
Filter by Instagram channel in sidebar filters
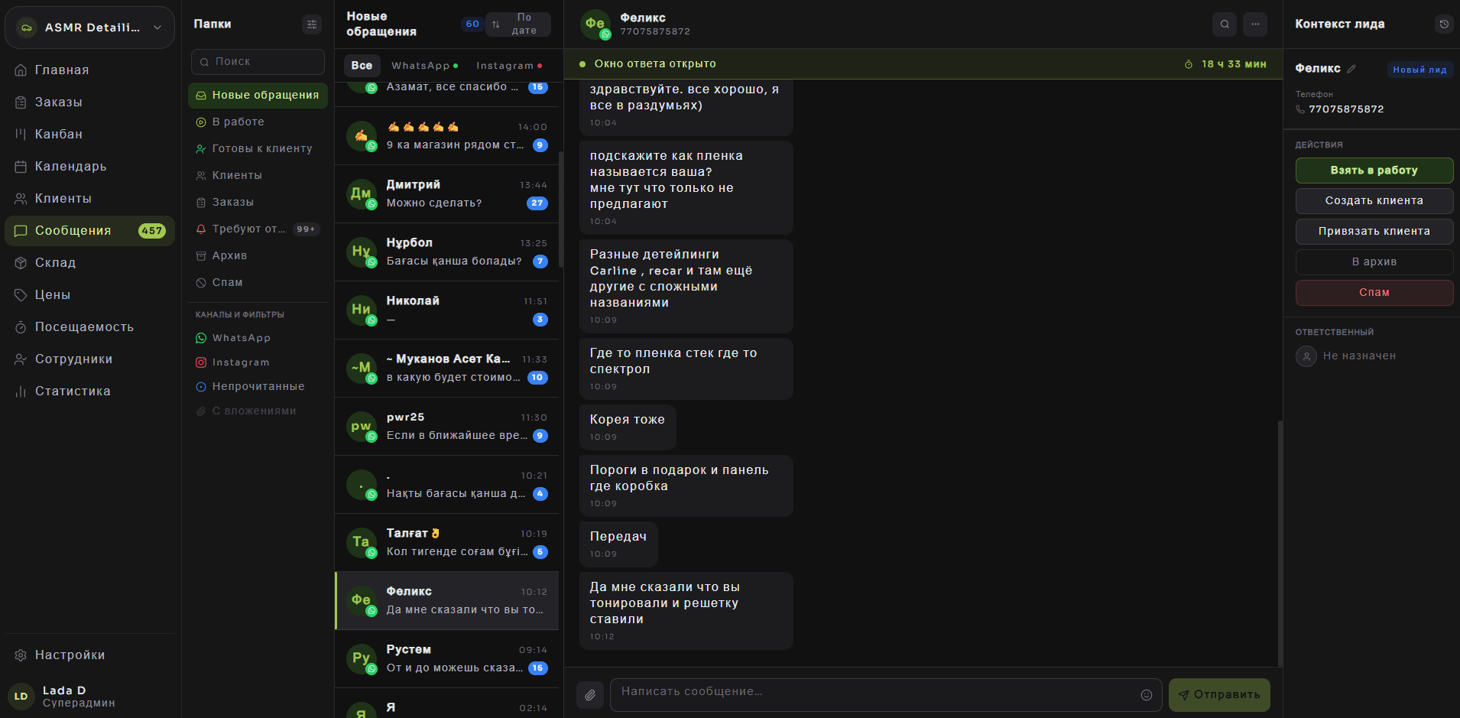pyautogui.click(x=258, y=362)
